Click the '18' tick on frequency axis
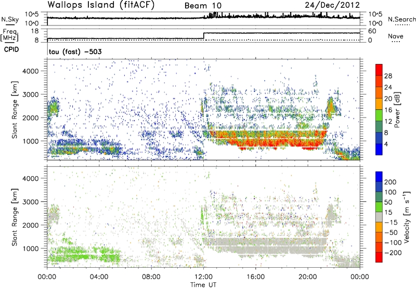Viewport: 416px width, 288px height. (x=35, y=31)
